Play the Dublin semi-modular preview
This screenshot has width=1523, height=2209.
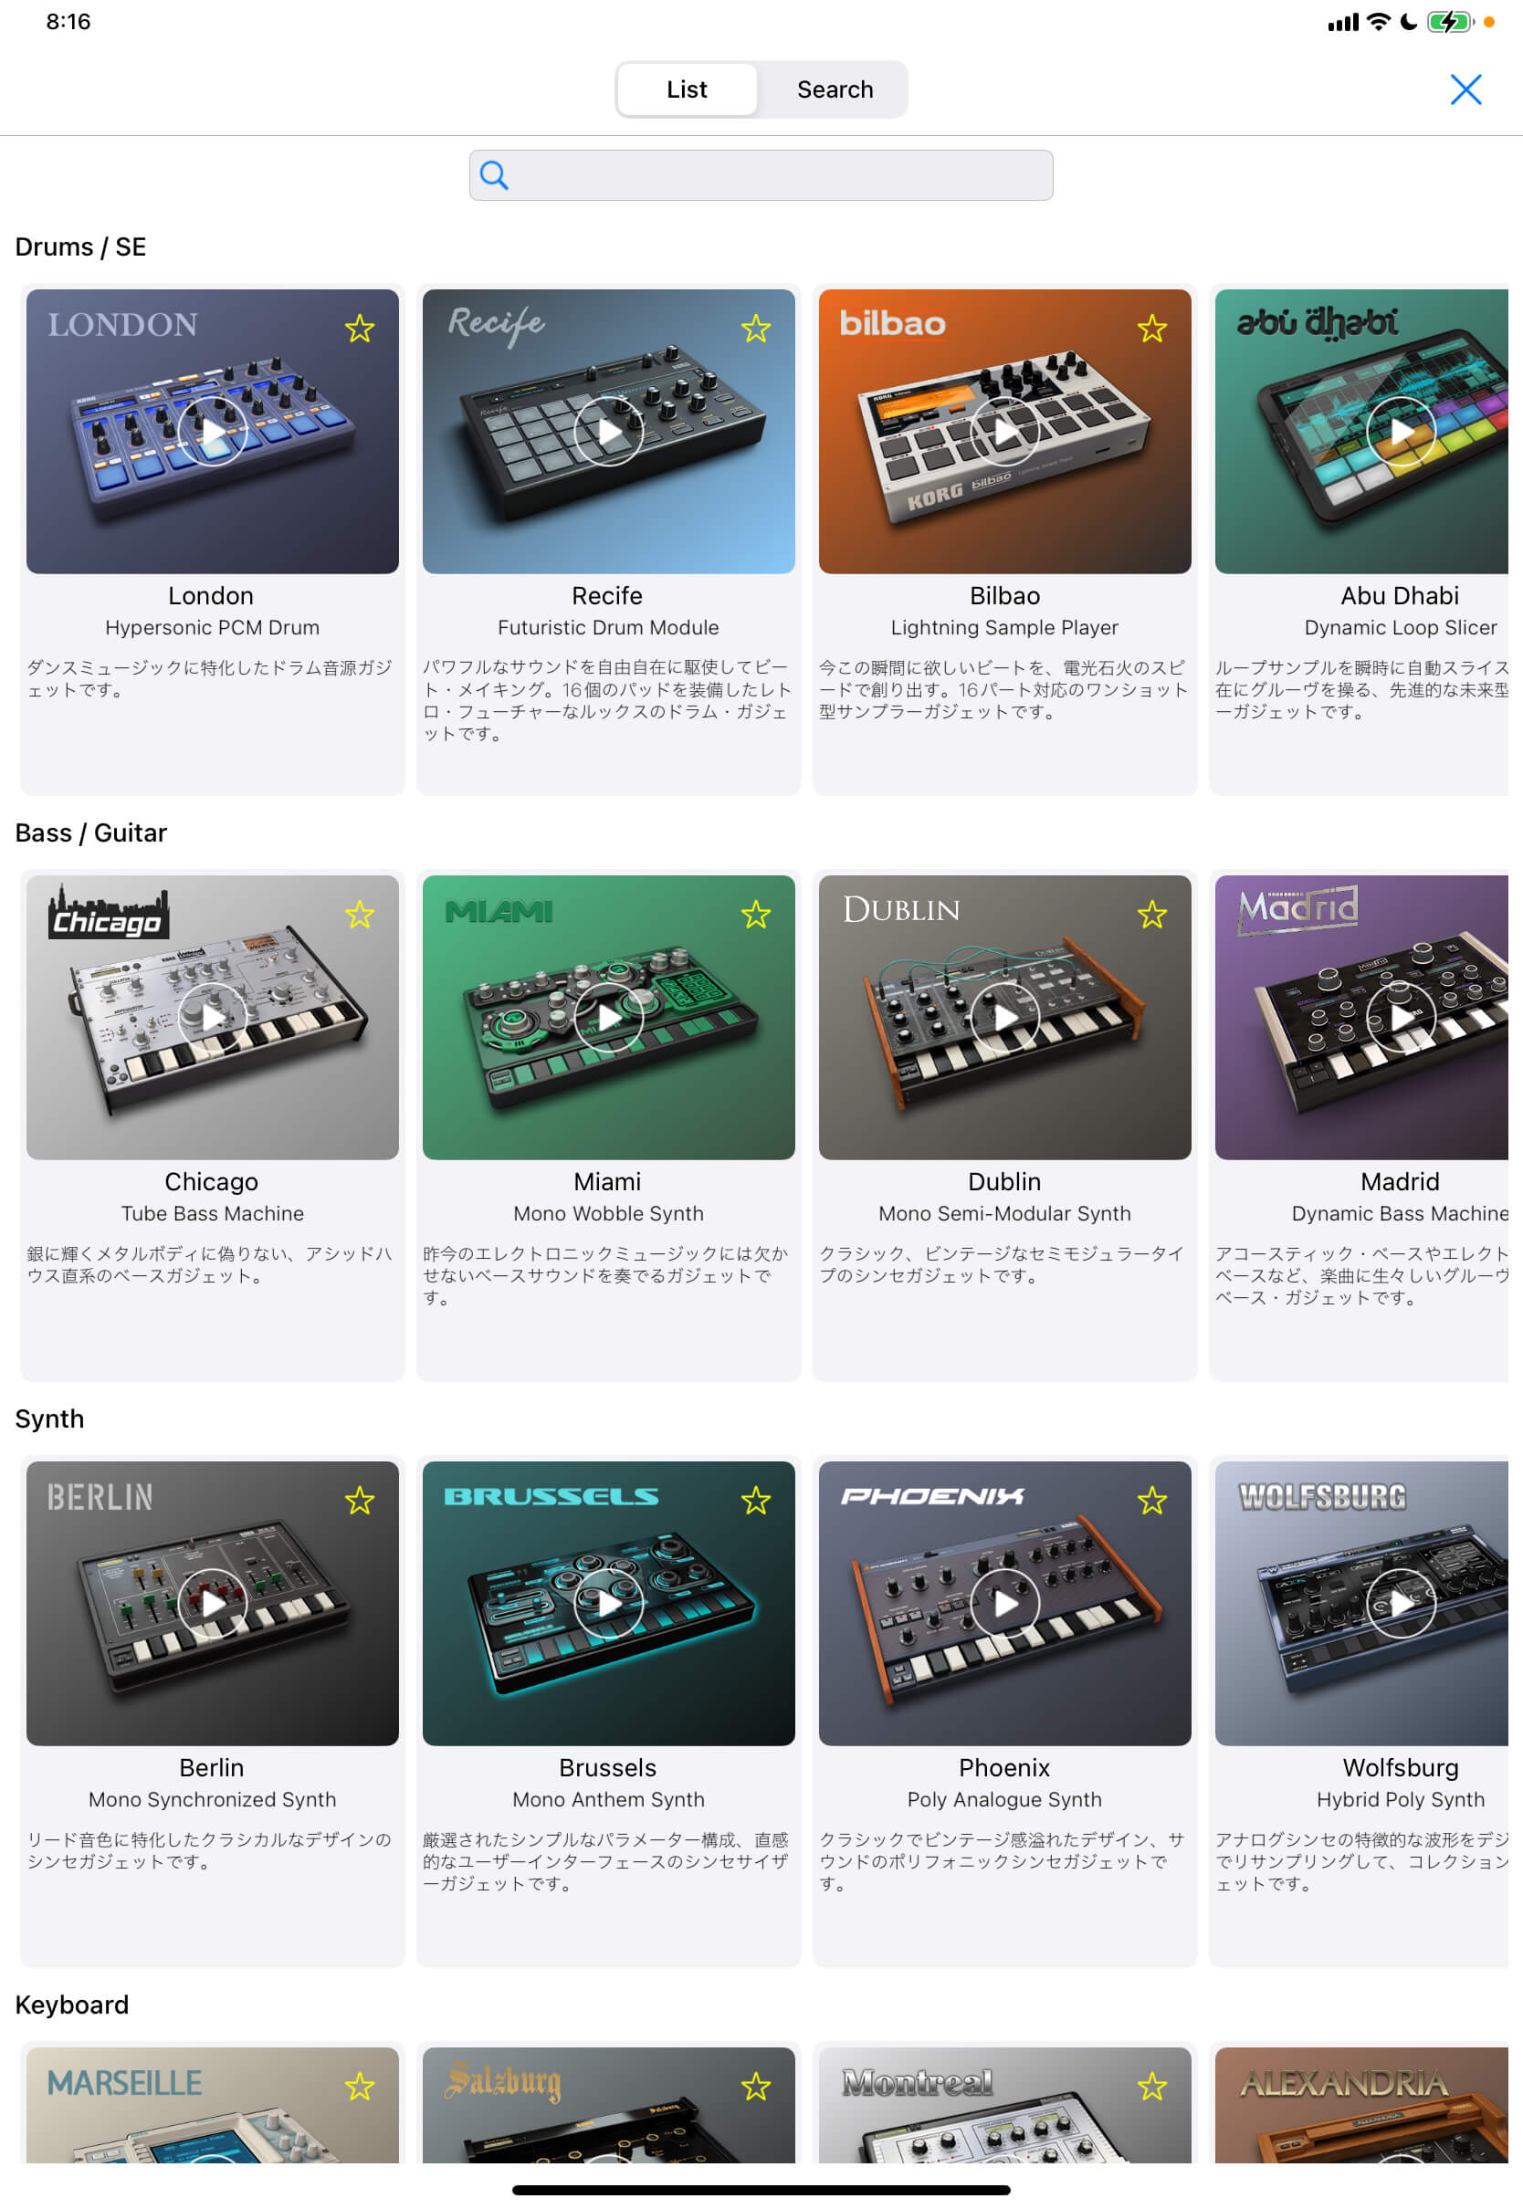pyautogui.click(x=1003, y=1018)
